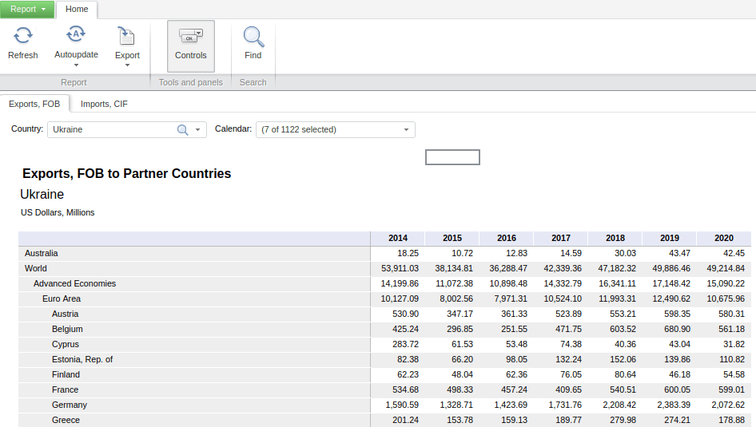This screenshot has height=427, width=756.
Task: Open the Find search tool
Action: click(253, 37)
